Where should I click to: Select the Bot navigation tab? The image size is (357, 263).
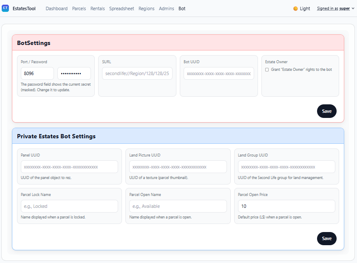point(182,8)
